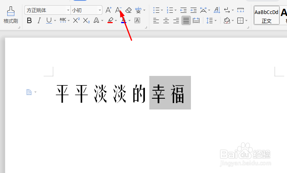Align text left

[x=156, y=20]
